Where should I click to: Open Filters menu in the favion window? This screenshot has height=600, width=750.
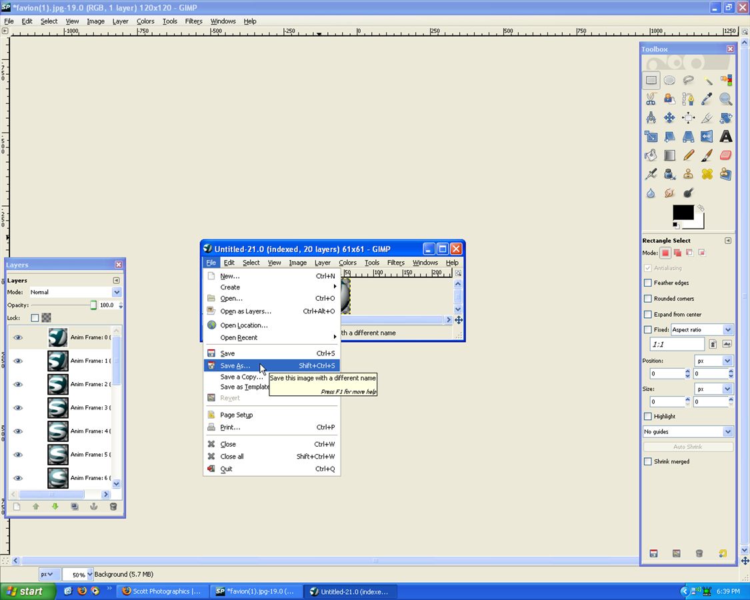[194, 21]
